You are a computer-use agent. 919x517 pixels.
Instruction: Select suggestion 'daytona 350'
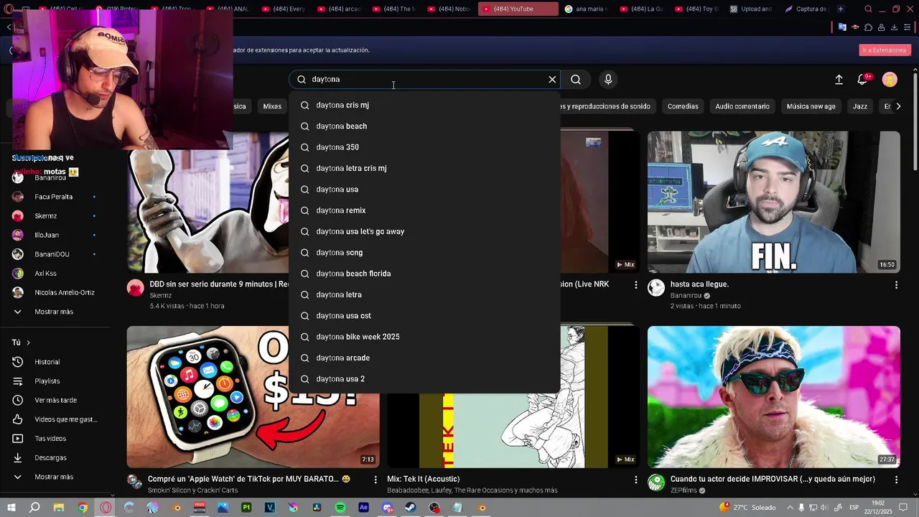(424, 147)
